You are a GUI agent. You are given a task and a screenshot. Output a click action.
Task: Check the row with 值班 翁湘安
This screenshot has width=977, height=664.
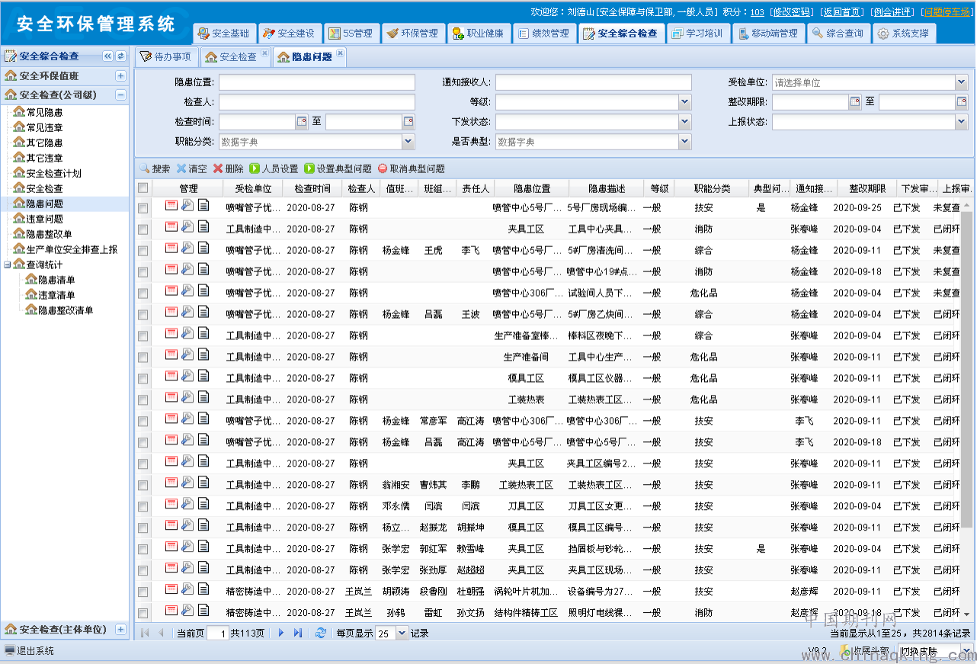(x=143, y=486)
